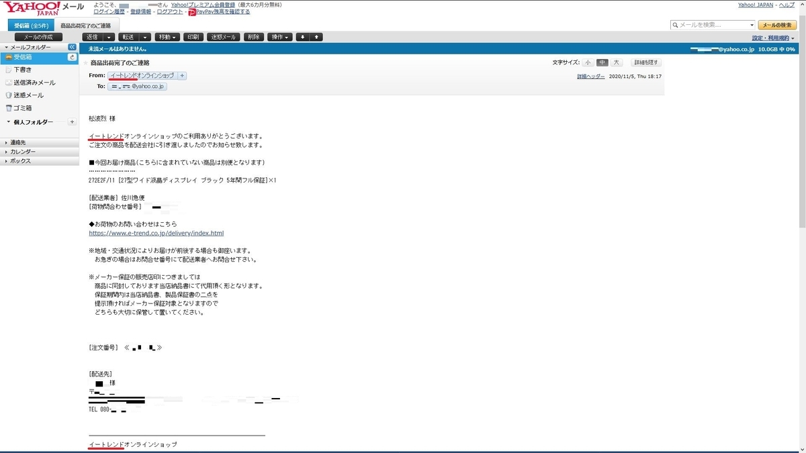806x453 pixels.
Task: Collapse the folder sidebar with double-chevron icon
Action: [x=73, y=48]
